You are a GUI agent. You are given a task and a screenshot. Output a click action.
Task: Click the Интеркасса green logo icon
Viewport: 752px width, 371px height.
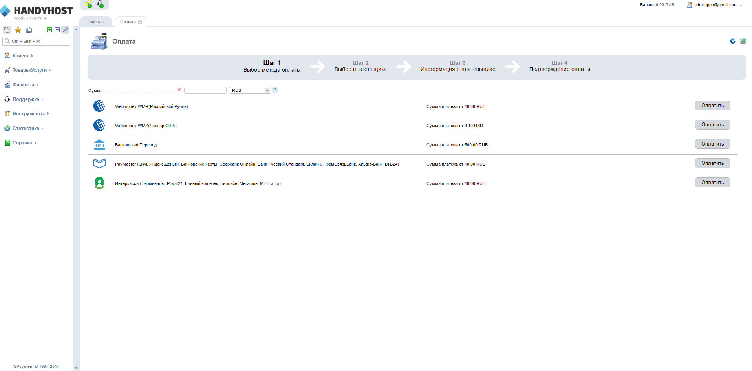click(99, 183)
